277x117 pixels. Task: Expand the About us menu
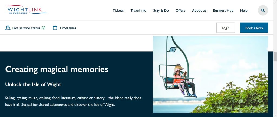199,10
